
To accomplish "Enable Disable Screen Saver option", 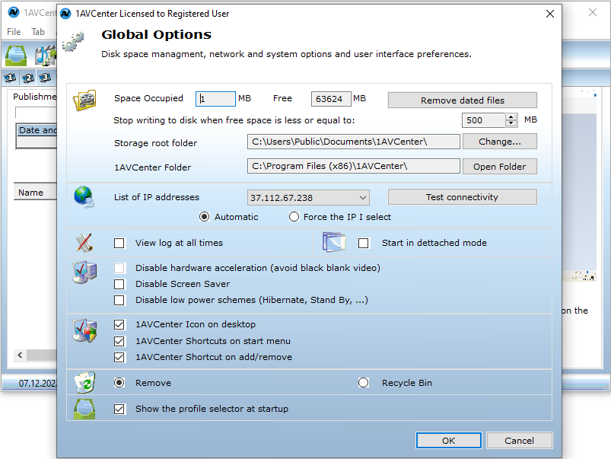I will pos(119,284).
